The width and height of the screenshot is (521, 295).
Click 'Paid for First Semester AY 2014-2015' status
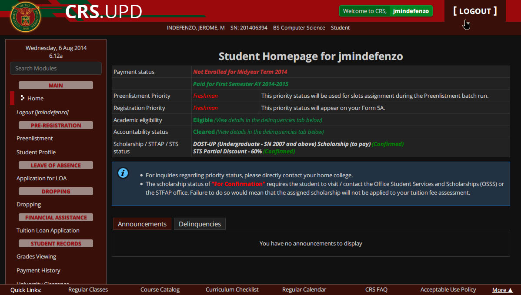tap(240, 84)
